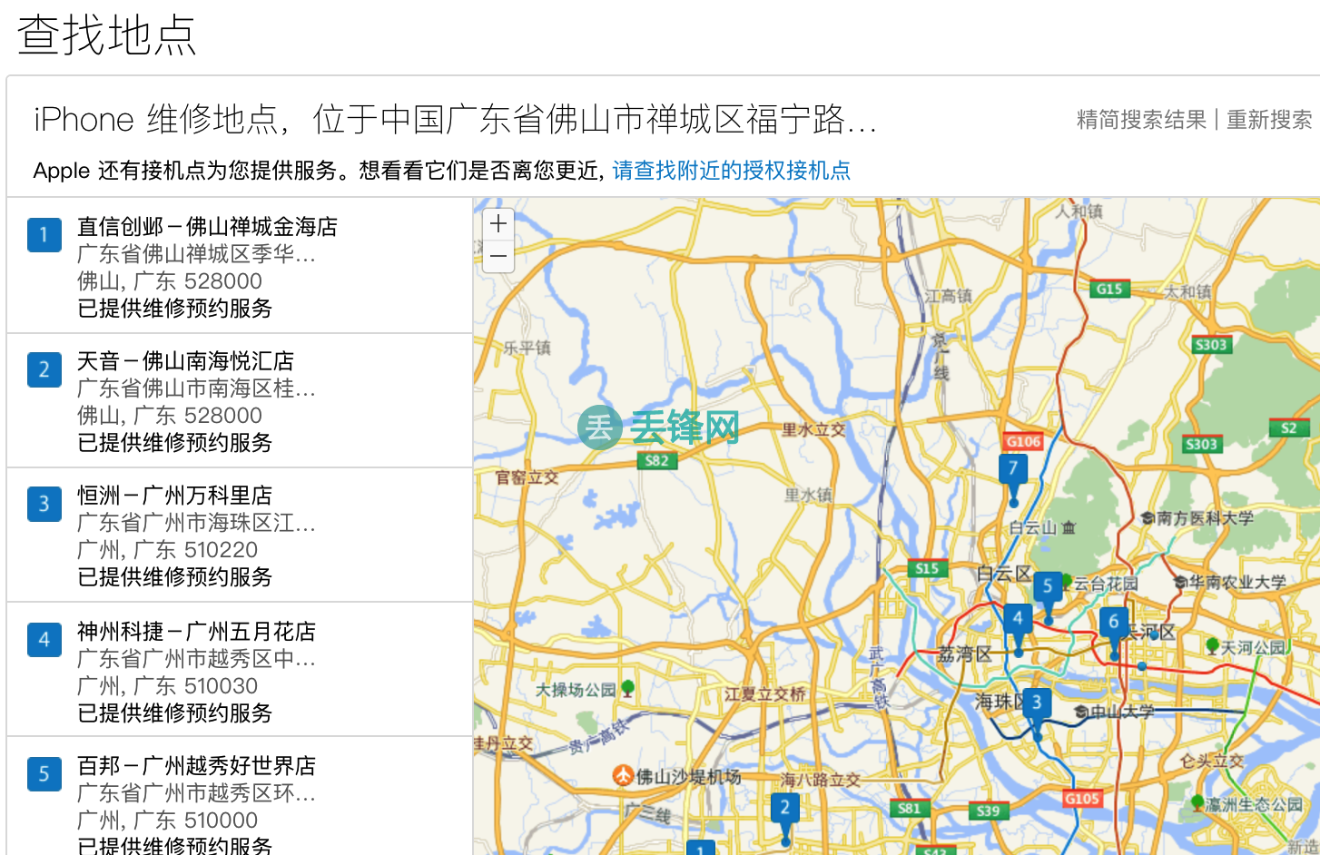Screen dimensions: 1320x855
Task: Click address 广东省佛山禅城区季华…
Action: coord(196,254)
